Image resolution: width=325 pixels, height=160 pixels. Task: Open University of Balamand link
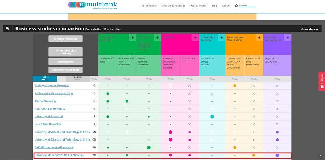48,117
